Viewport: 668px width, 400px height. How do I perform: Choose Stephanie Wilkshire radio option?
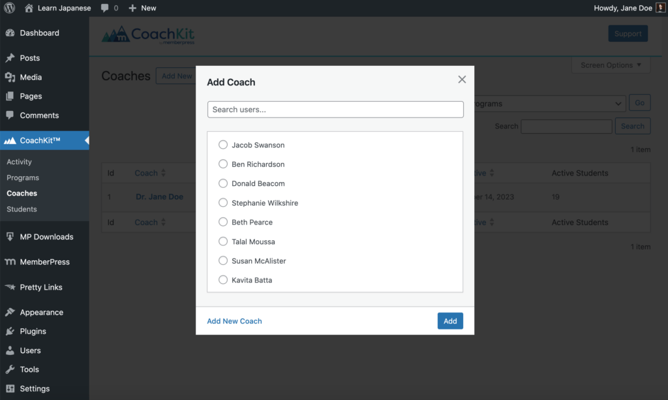pos(223,203)
